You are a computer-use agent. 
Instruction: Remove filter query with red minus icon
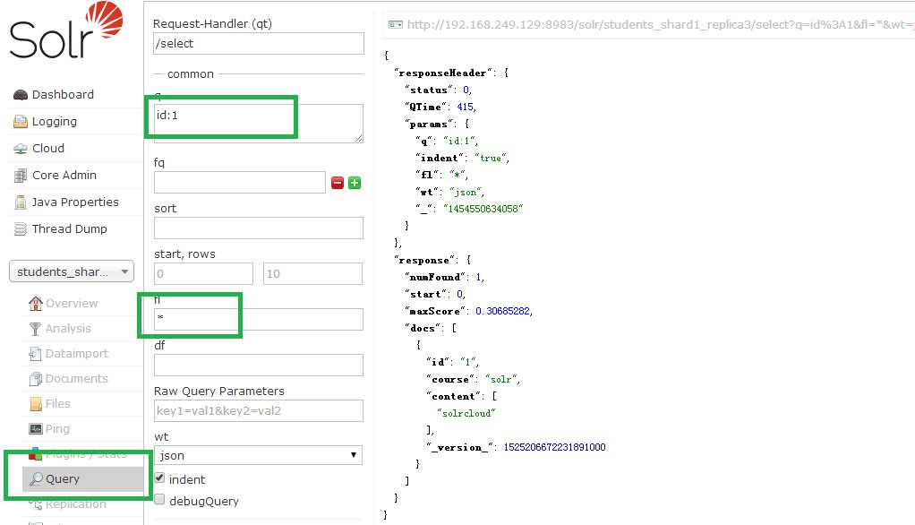point(338,183)
